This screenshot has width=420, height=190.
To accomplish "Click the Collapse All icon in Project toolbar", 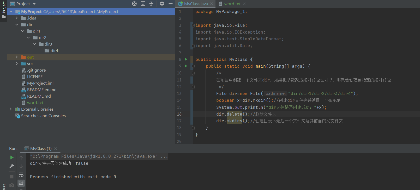I will (x=151, y=4).
